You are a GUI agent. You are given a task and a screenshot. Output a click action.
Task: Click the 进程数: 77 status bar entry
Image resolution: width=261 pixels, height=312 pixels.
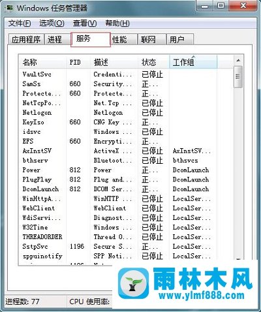click(22, 302)
